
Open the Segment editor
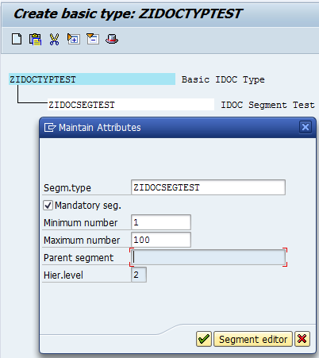pos(253,339)
